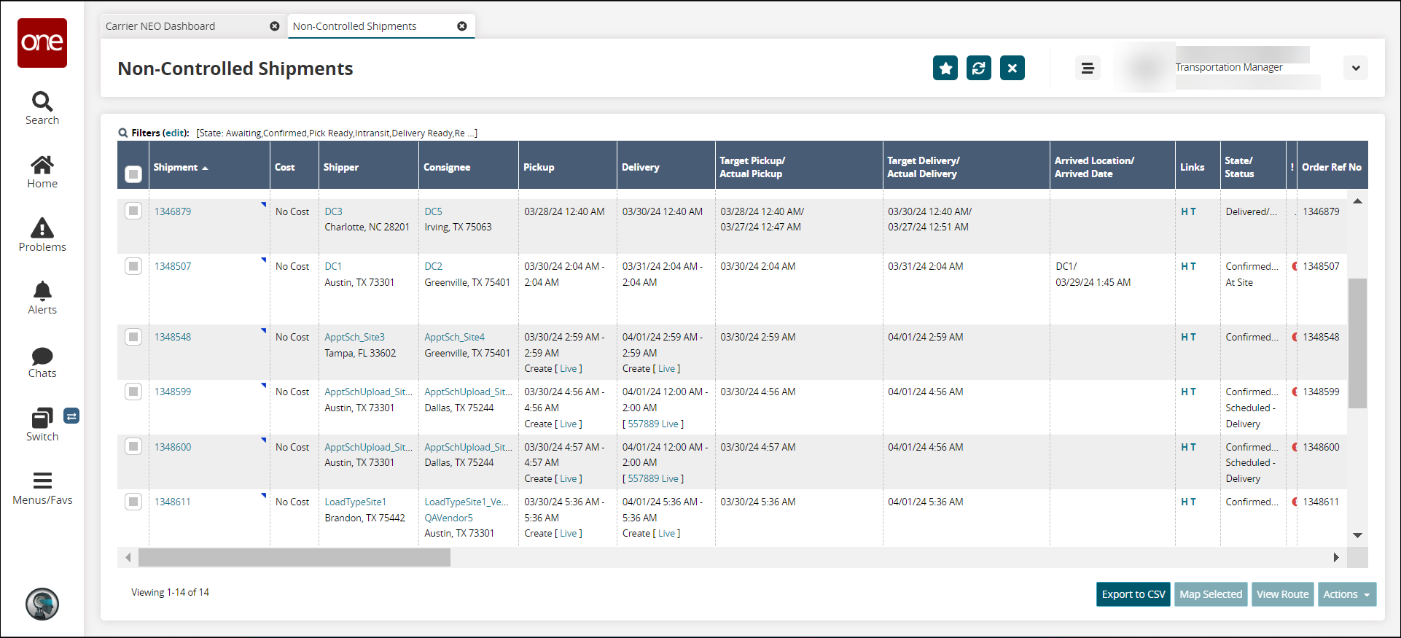
Task: Open the Chats sidebar icon
Action: tap(42, 362)
